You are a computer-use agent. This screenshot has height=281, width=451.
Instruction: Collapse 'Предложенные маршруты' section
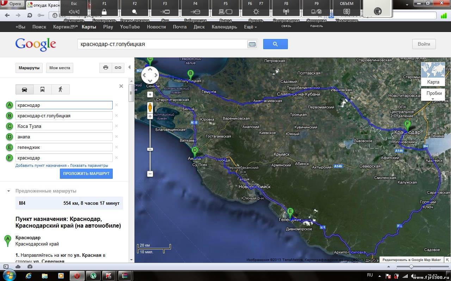tap(8, 191)
